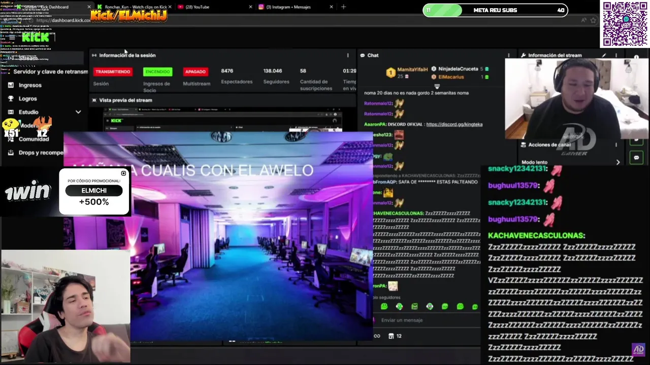Viewport: 650px width, 365px height.
Task: Open Servidor y clave de retransmisión page
Action: tap(50, 71)
